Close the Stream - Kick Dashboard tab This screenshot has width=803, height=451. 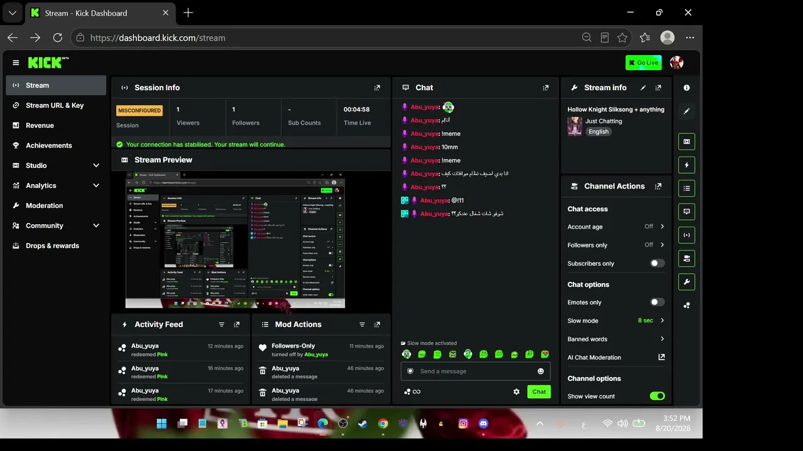click(x=166, y=13)
